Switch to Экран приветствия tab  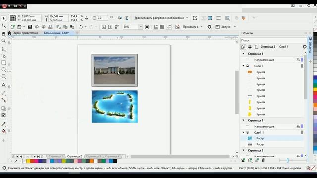25,33
